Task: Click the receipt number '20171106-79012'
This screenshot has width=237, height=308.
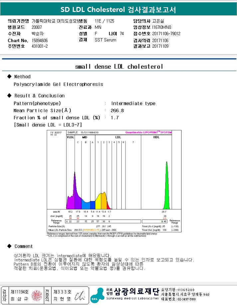Action: (166, 33)
